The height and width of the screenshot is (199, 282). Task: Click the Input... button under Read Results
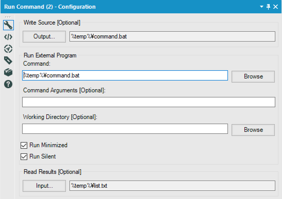click(44, 186)
